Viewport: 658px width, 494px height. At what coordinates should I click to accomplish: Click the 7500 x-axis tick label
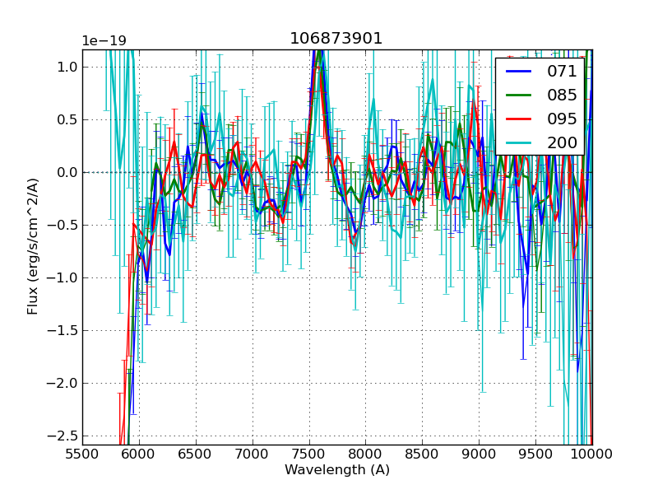click(x=309, y=454)
